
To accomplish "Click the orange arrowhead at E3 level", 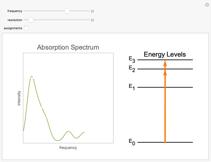I will tap(165, 63).
